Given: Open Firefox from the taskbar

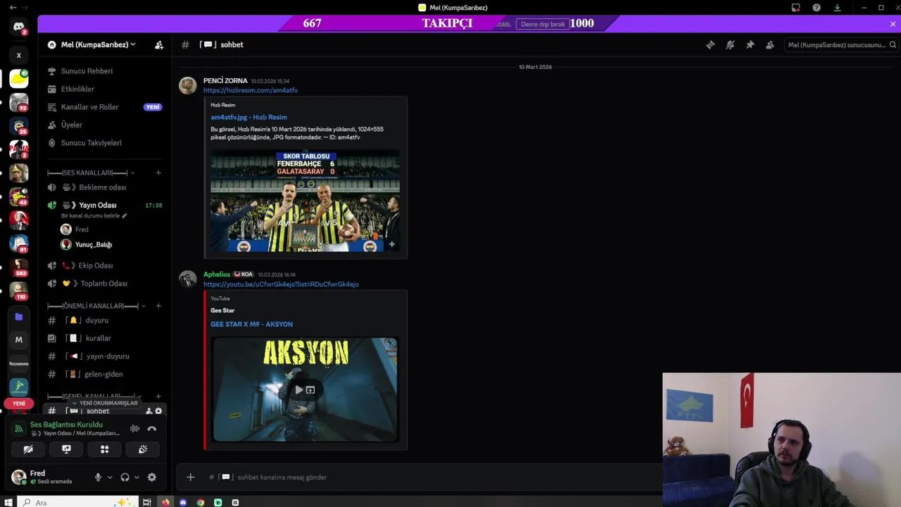Looking at the screenshot, I should coord(165,502).
